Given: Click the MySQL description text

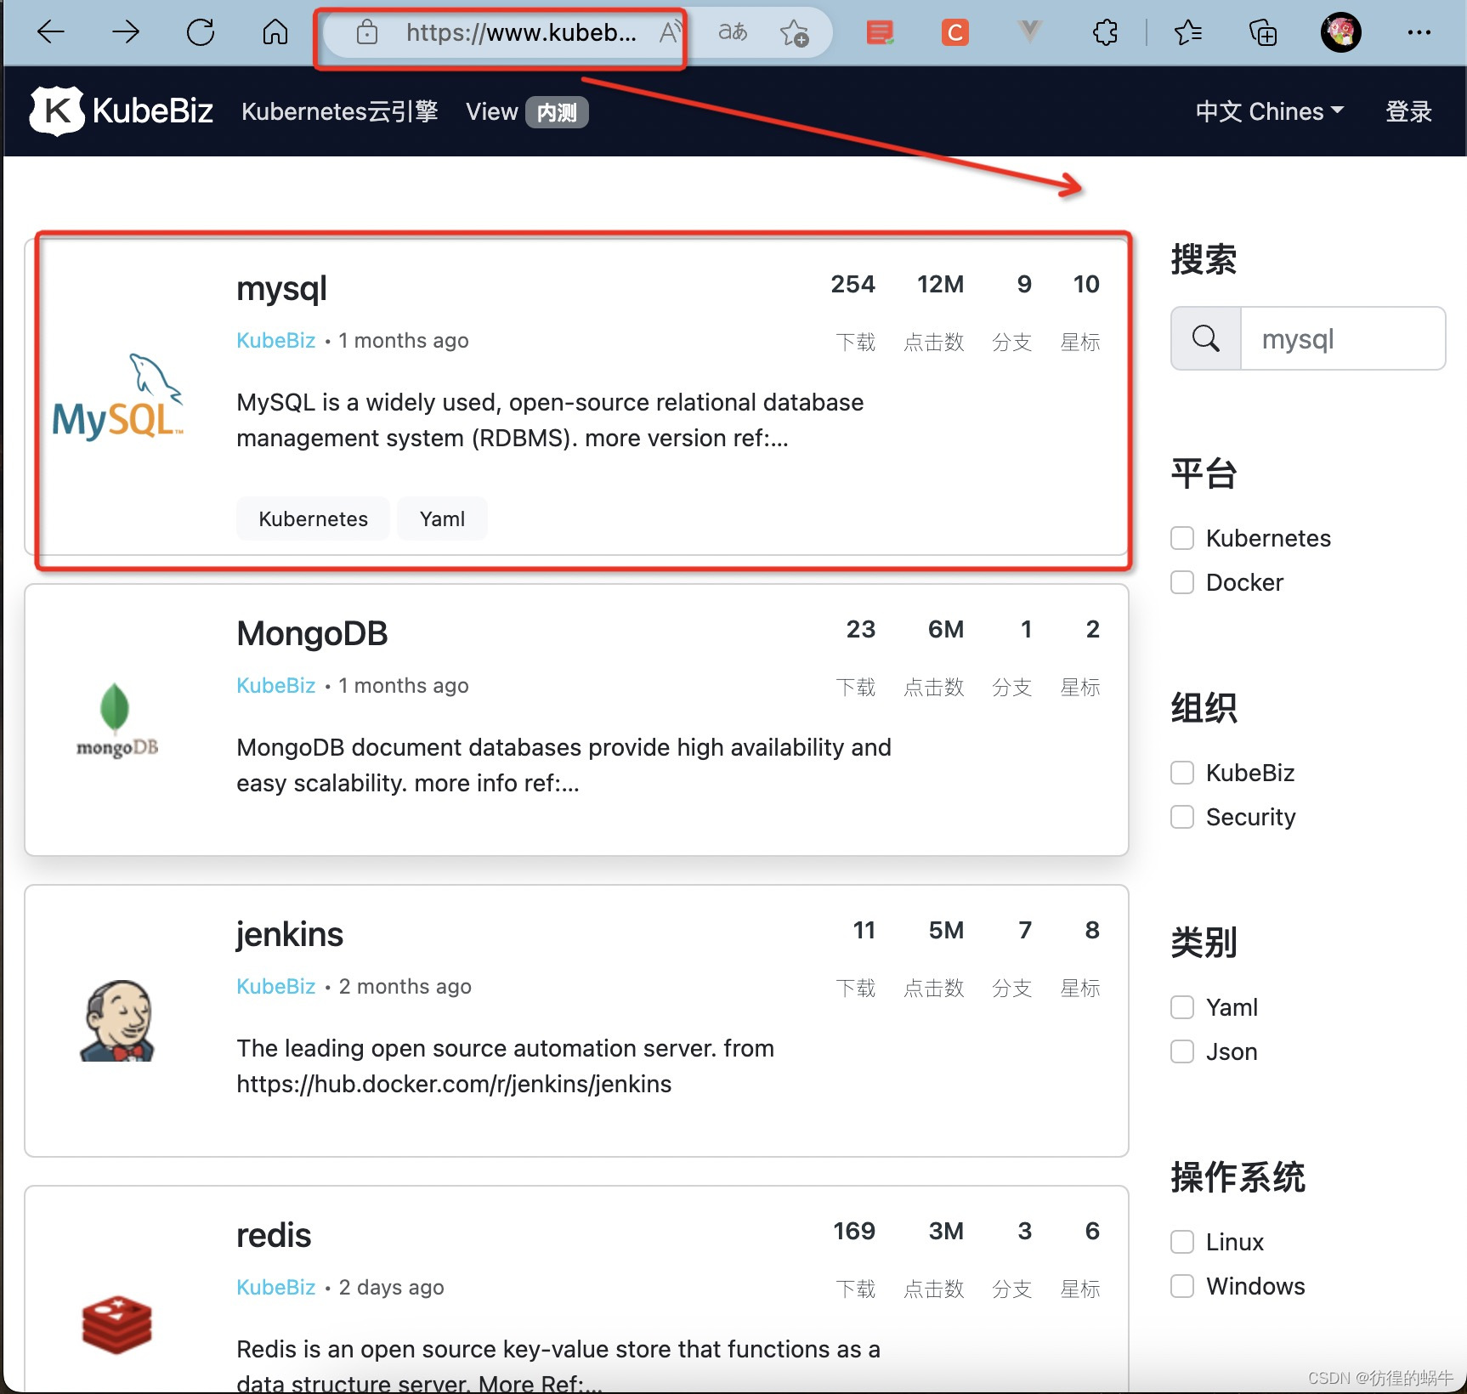Looking at the screenshot, I should point(550,420).
